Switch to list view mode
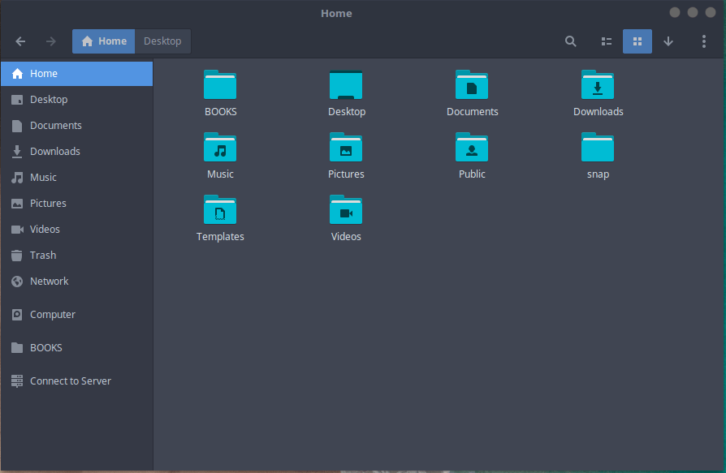The height and width of the screenshot is (473, 726). coord(606,41)
